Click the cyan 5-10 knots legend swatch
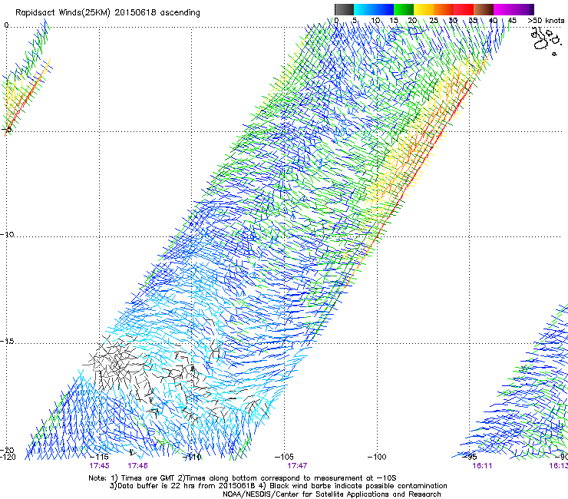Image resolution: width=568 pixels, height=499 pixels. pyautogui.click(x=364, y=9)
